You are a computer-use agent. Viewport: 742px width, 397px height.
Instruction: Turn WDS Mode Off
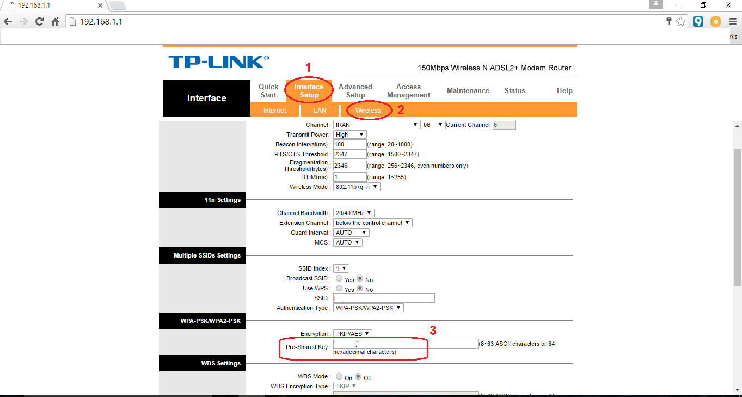[358, 377]
